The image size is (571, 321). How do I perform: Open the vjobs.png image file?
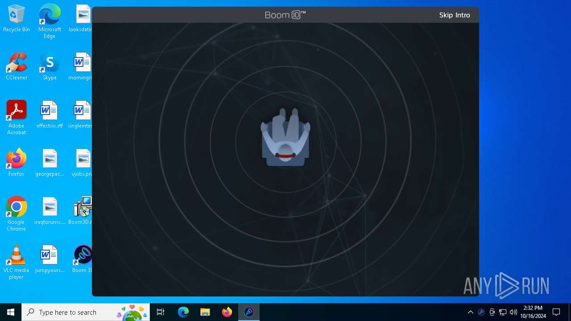click(82, 163)
